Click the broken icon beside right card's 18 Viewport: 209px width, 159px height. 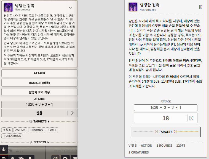[191, 118]
